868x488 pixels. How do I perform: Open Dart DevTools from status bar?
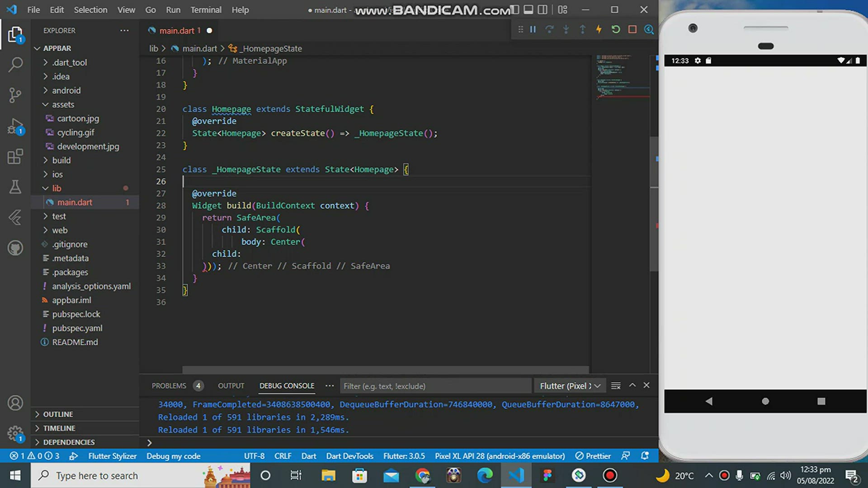point(349,456)
